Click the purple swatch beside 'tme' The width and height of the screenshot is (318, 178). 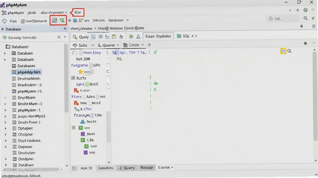pyautogui.click(x=86, y=153)
